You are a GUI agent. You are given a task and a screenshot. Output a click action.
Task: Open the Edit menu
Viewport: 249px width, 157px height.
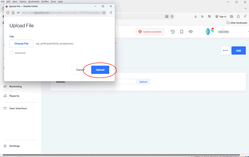[x=8, y=2]
